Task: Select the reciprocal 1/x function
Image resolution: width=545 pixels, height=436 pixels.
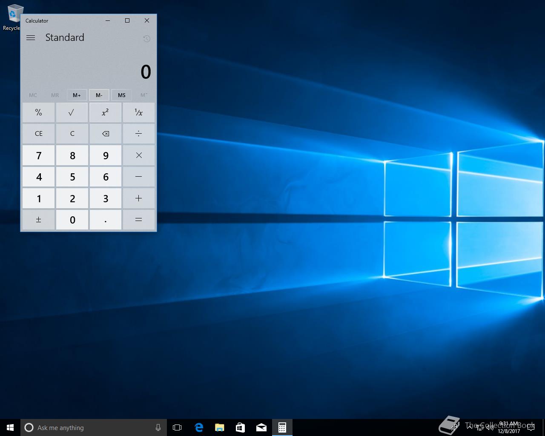Action: pos(138,112)
